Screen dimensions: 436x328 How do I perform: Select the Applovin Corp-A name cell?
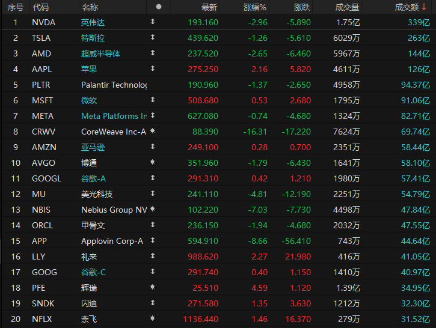112,241
